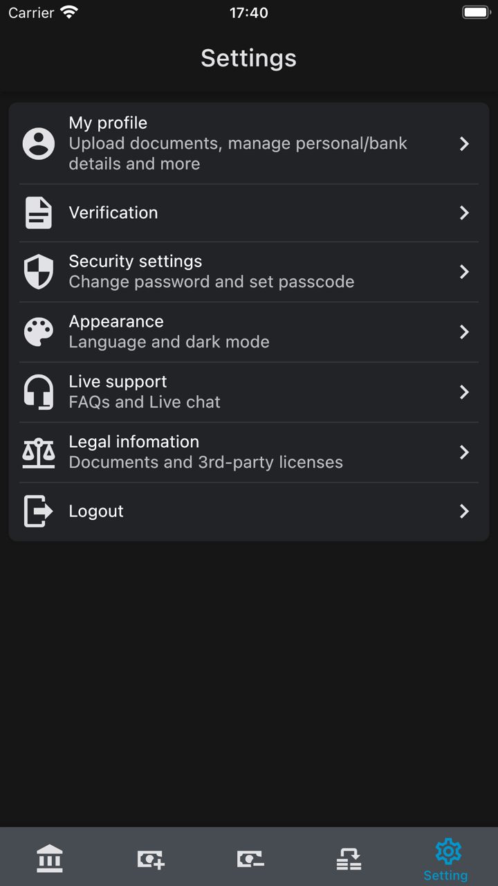Open the withdraw money-minus tab
The height and width of the screenshot is (886, 498).
coord(250,859)
